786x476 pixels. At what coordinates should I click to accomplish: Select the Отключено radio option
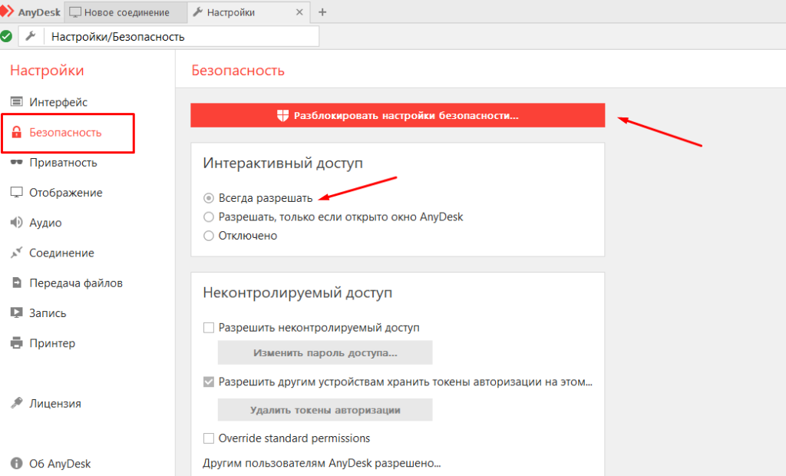pos(209,236)
